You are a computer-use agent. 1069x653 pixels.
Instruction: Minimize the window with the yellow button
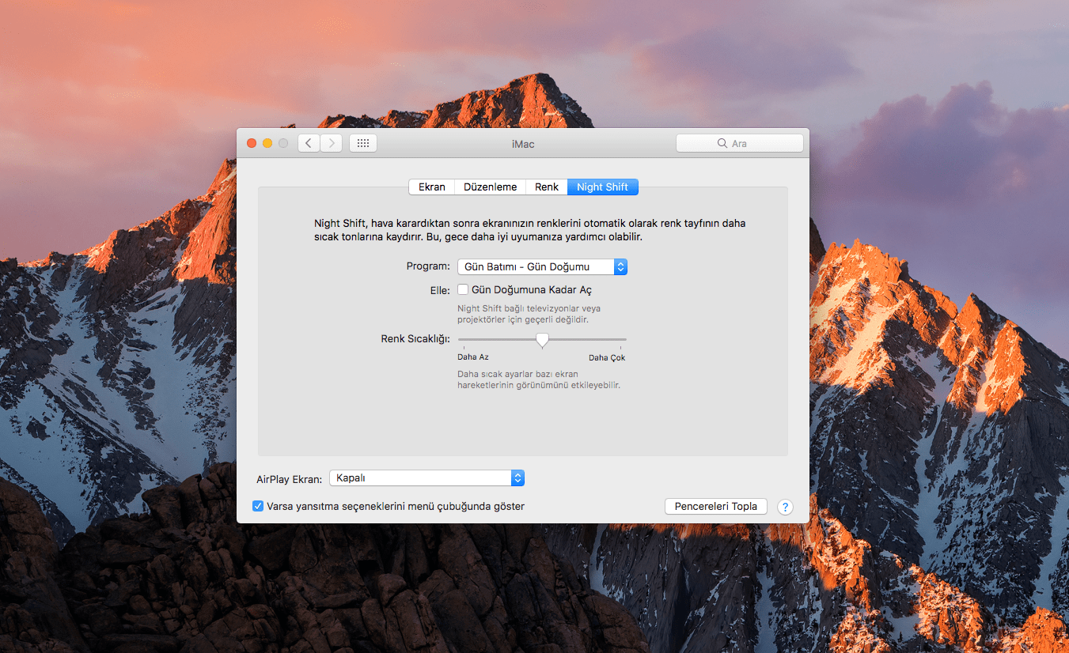267,143
